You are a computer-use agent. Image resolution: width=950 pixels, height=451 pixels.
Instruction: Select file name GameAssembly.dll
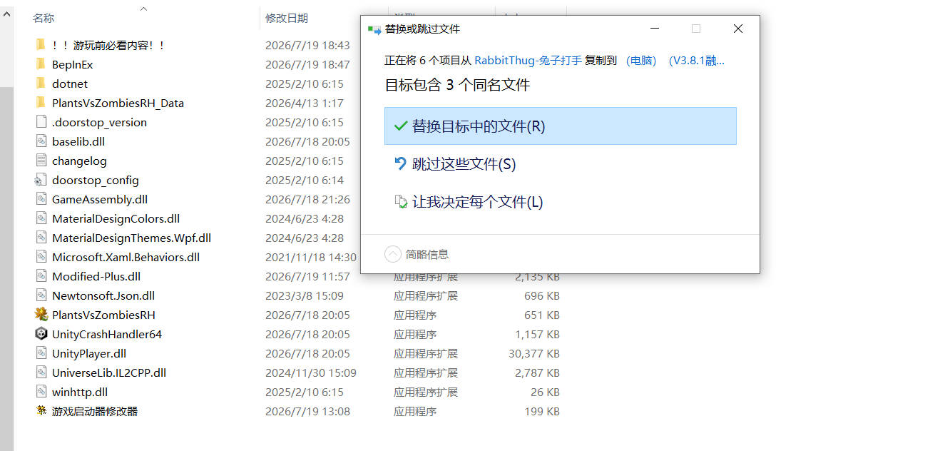[x=100, y=199]
